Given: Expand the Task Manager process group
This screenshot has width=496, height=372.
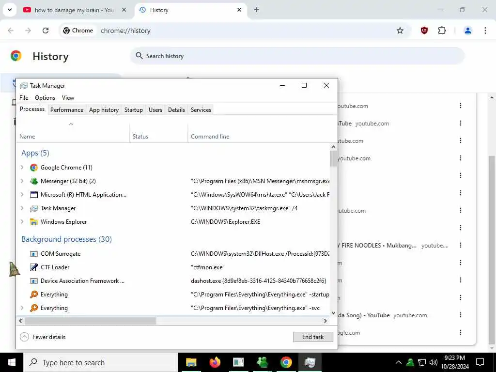Looking at the screenshot, I should click(22, 208).
